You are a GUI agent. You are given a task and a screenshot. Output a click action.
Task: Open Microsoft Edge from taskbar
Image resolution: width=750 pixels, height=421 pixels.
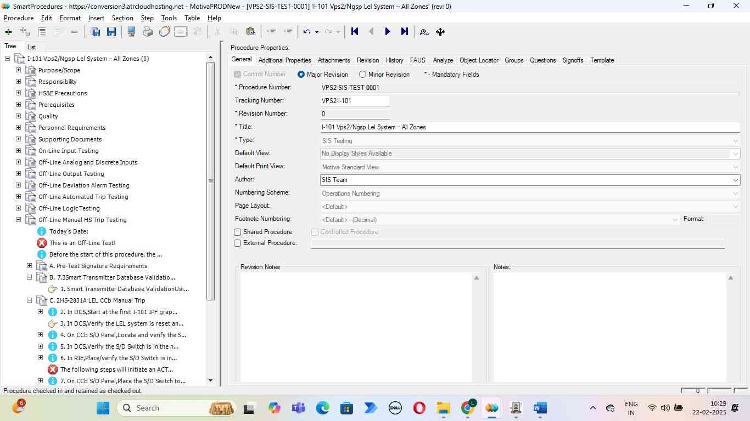pos(323,408)
